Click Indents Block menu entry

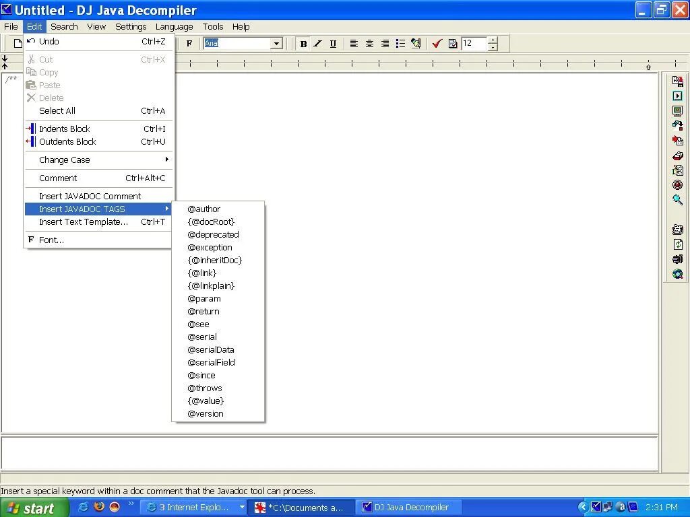click(x=98, y=129)
